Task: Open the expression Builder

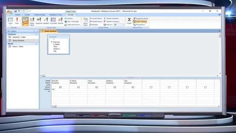Action: coord(94,25)
